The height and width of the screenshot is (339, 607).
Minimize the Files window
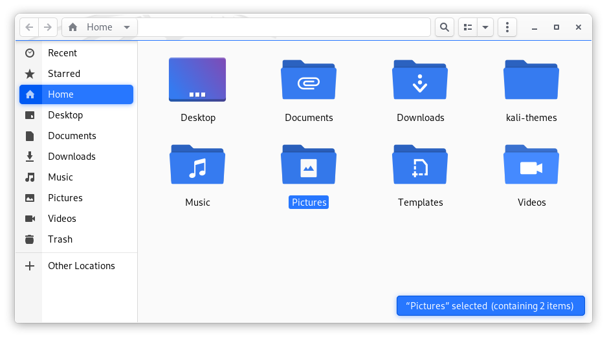pos(535,27)
